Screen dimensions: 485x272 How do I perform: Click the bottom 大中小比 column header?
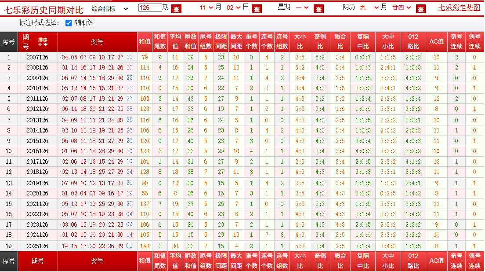[x=388, y=261]
